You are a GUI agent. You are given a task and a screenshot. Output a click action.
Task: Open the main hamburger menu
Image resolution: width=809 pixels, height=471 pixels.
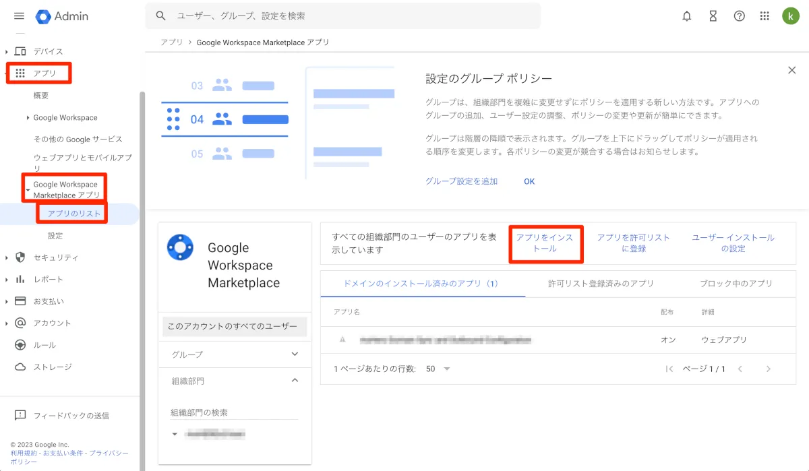(x=19, y=16)
